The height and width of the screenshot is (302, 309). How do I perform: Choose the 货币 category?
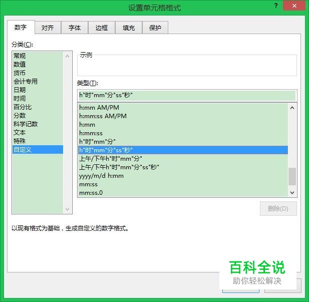[38, 73]
